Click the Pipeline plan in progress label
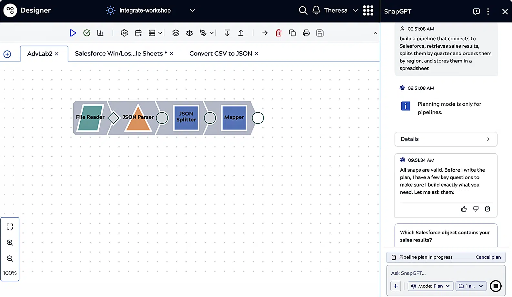This screenshot has width=512, height=297. click(426, 257)
